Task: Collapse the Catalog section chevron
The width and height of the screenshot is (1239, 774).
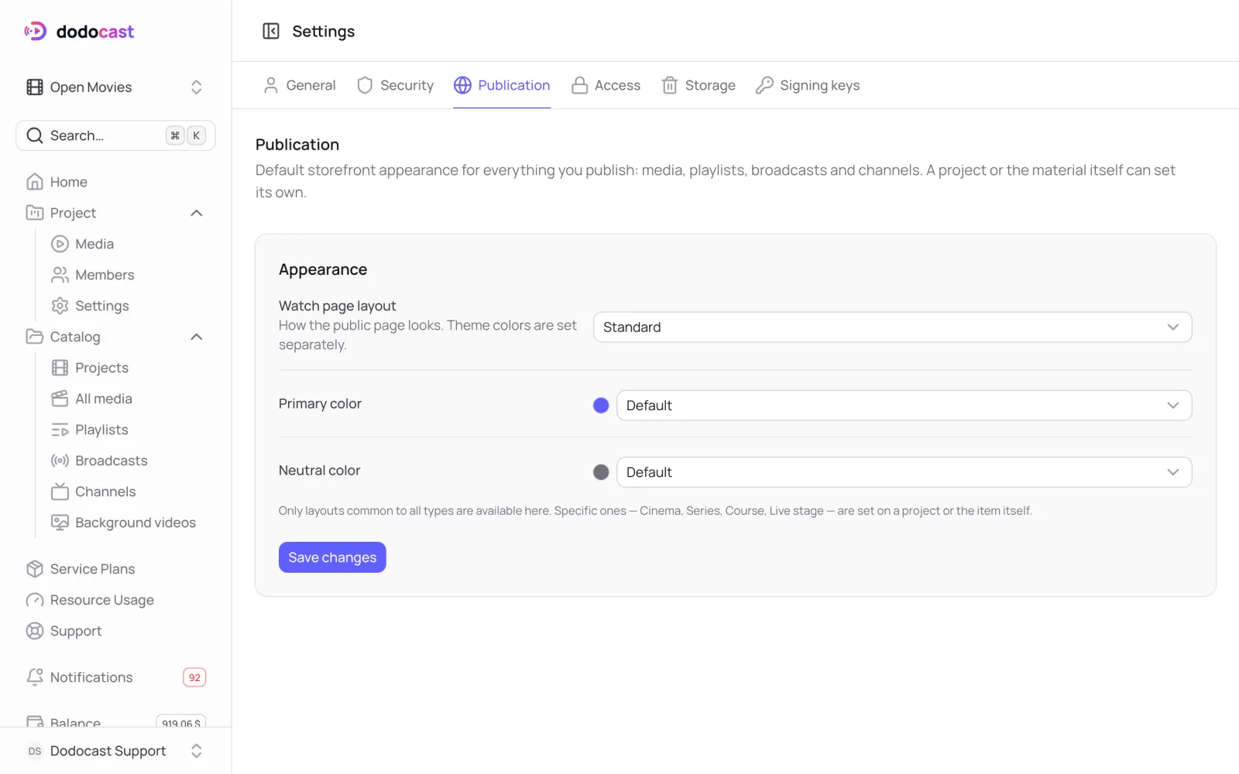Action: point(197,337)
